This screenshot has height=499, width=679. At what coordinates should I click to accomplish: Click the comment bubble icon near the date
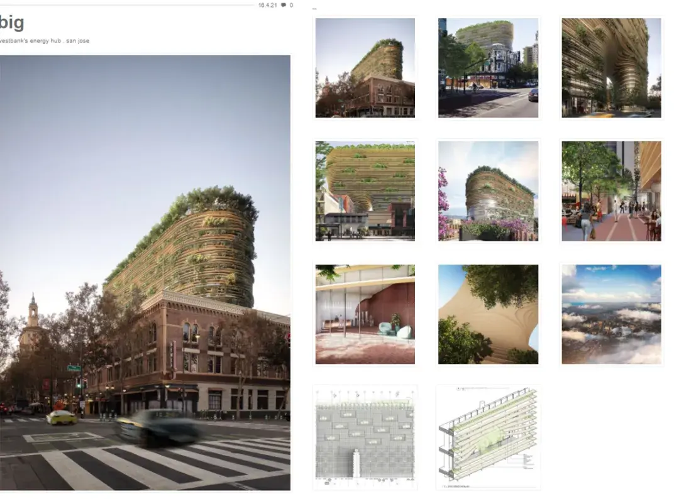tap(284, 5)
